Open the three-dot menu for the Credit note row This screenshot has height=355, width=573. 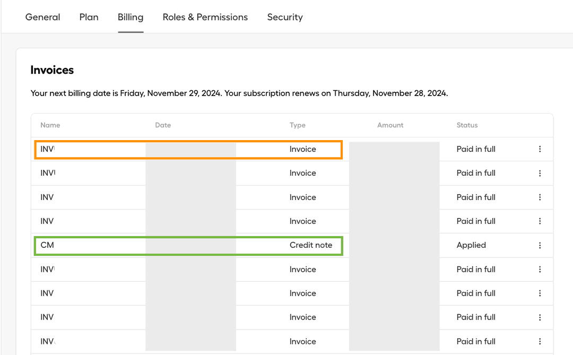pos(540,245)
